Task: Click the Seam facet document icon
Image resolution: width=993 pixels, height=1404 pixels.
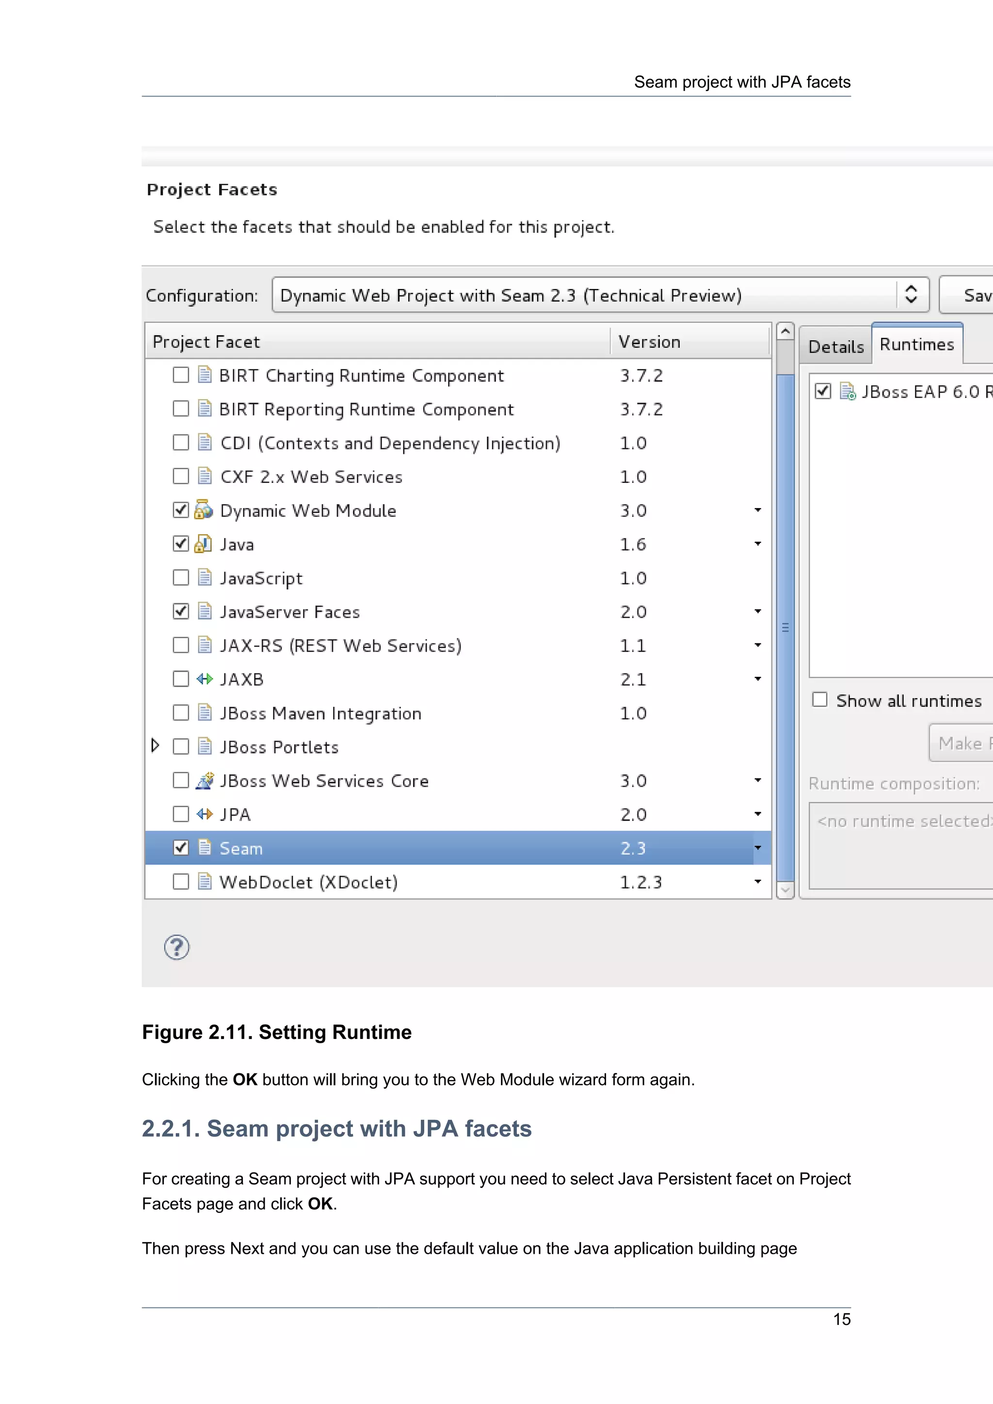Action: pos(205,847)
